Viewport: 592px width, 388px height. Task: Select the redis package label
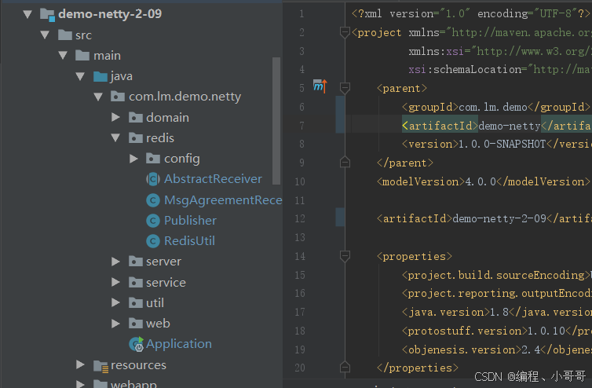pos(160,138)
